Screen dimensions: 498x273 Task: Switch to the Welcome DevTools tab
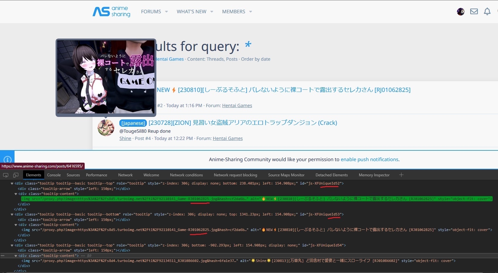pos(151,175)
